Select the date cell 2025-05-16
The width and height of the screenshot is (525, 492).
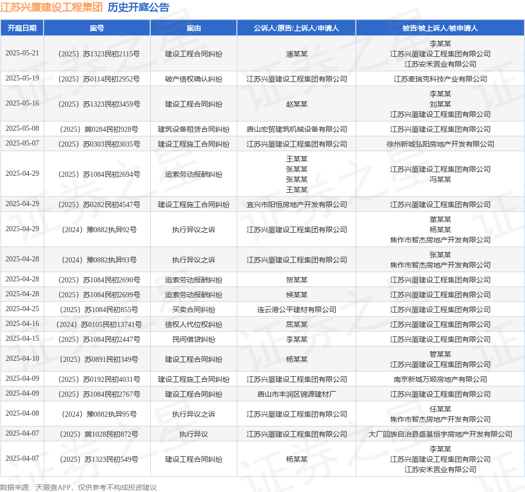point(22,104)
